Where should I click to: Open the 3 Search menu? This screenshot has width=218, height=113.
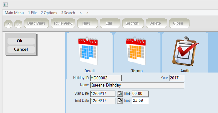pos(68,13)
